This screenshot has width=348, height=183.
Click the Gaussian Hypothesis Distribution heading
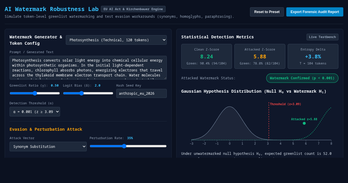254,91
